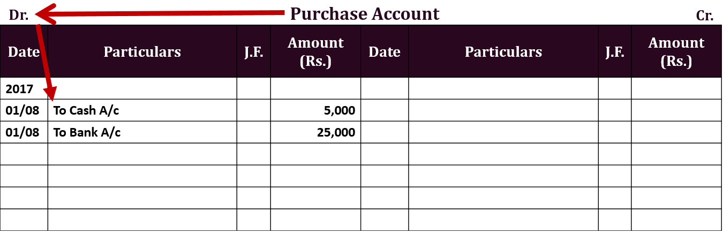The width and height of the screenshot is (723, 241).
Task: Click the Purchase Account title
Action: point(365,13)
